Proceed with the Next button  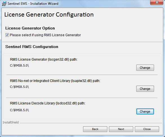(x=121, y=129)
